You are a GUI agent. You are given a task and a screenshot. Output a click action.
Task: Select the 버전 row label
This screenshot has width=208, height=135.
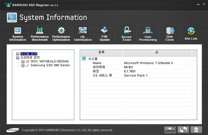(x=96, y=71)
